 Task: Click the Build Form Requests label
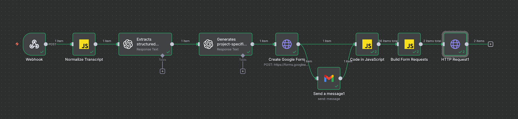pyautogui.click(x=409, y=59)
